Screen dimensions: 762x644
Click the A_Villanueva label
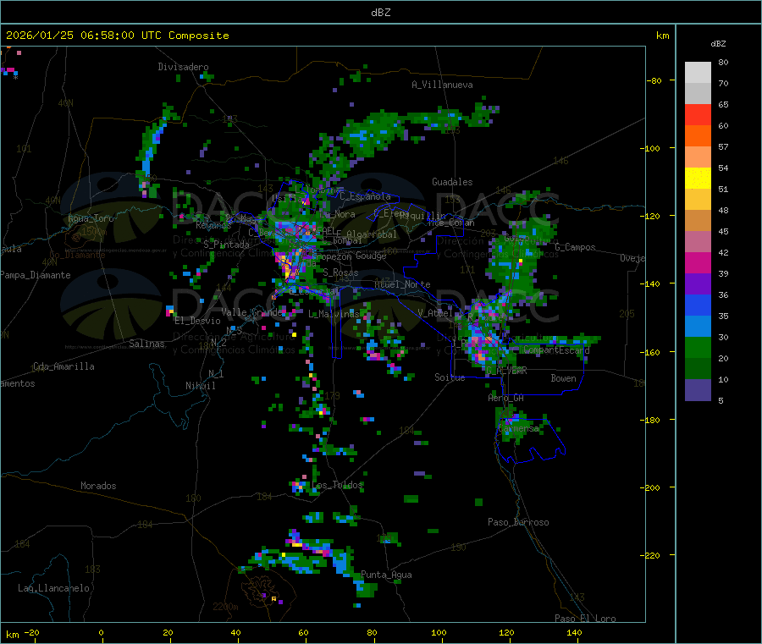[x=442, y=85]
